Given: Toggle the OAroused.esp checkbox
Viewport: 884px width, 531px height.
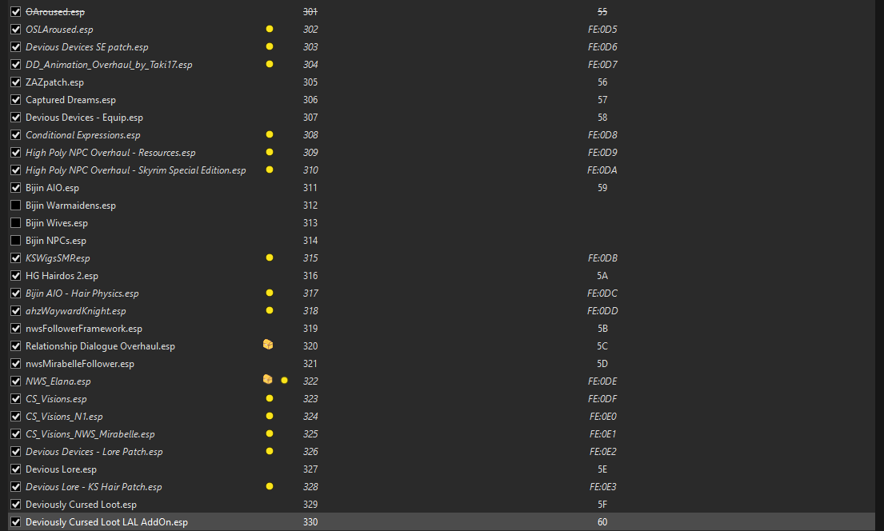Looking at the screenshot, I should pyautogui.click(x=16, y=12).
